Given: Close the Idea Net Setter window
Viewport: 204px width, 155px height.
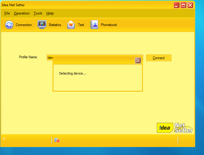Looking at the screenshot, I should click(x=190, y=5).
